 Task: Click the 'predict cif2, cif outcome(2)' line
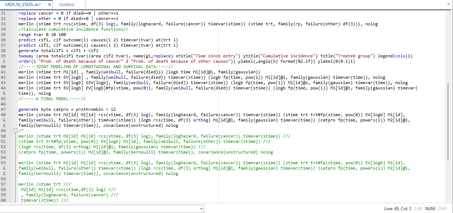click(98, 45)
